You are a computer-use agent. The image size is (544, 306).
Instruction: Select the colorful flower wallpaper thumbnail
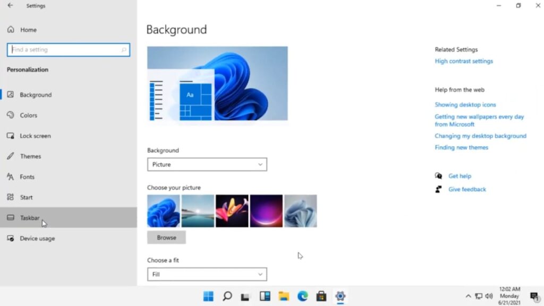(x=232, y=211)
